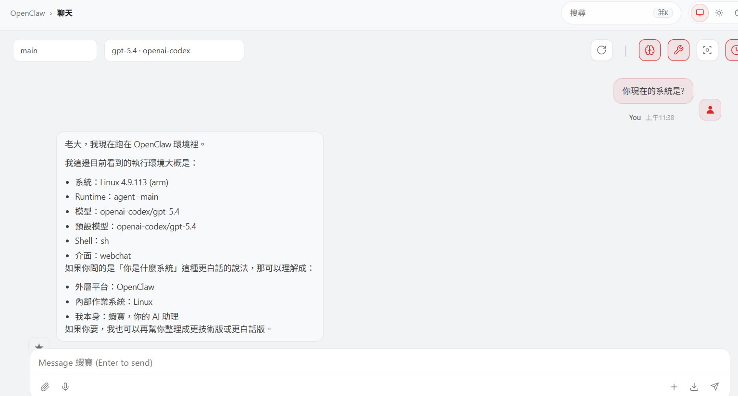Click the focus mode frame icon
The width and height of the screenshot is (738, 396).
[x=707, y=50]
